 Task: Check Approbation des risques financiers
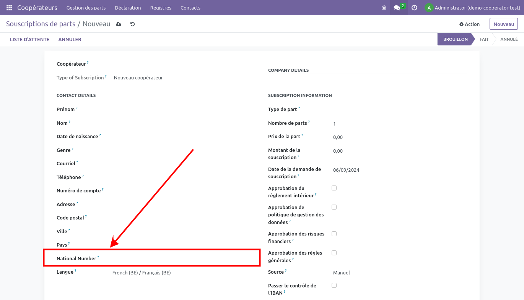click(334, 234)
